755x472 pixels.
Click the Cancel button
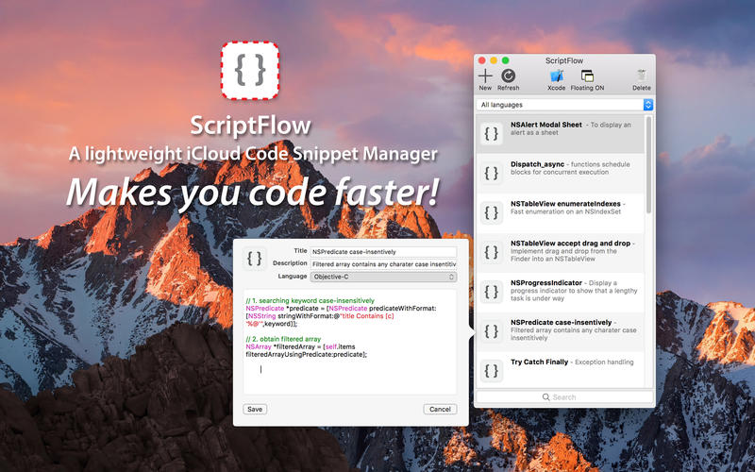tap(440, 409)
